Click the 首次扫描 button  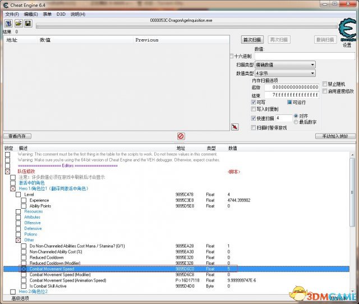tap(252, 40)
